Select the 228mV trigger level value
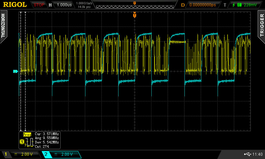The height and width of the screenshot is (159, 265). [250, 5]
